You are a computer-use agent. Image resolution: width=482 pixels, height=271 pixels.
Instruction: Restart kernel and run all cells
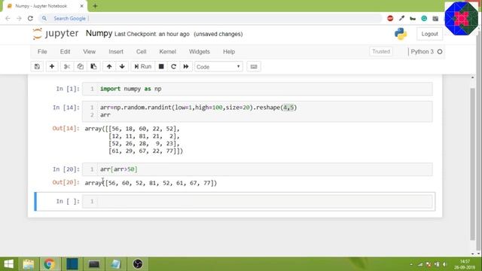click(186, 67)
